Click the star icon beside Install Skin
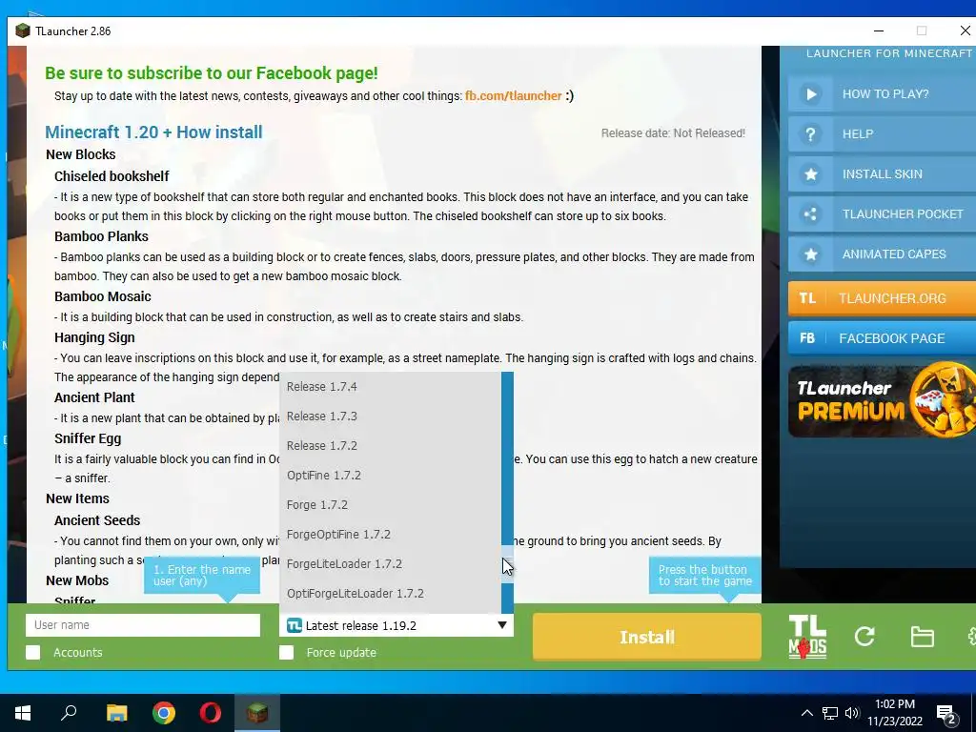 (810, 174)
